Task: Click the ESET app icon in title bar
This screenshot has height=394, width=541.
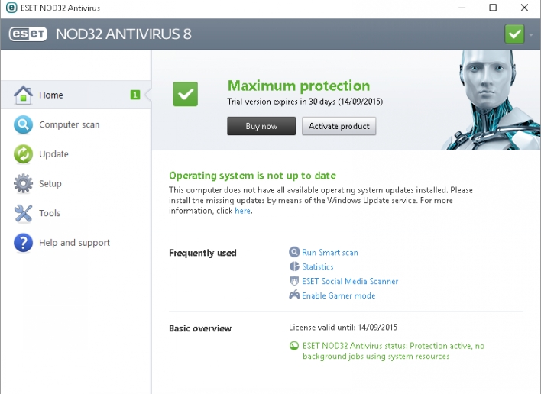Action: (x=11, y=8)
